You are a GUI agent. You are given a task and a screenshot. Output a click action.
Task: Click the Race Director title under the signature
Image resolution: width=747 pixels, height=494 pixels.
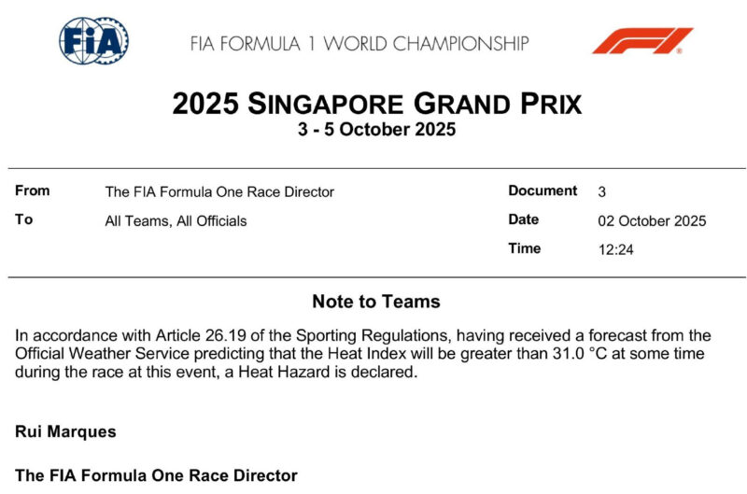[156, 475]
